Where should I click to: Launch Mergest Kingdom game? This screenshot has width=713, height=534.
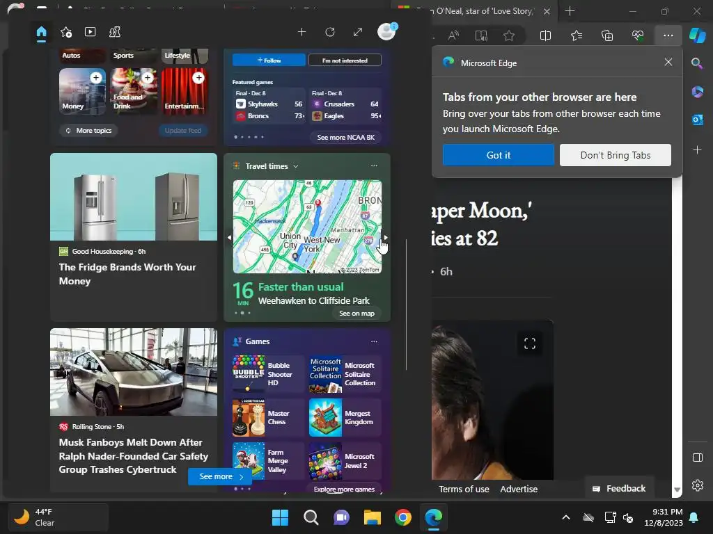[345, 418]
